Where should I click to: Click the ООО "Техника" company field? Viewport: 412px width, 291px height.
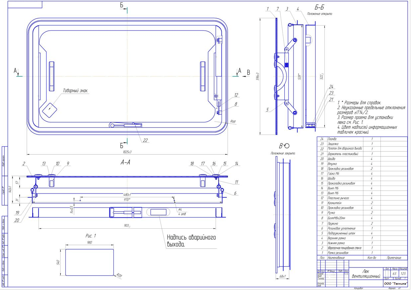pos(395,284)
